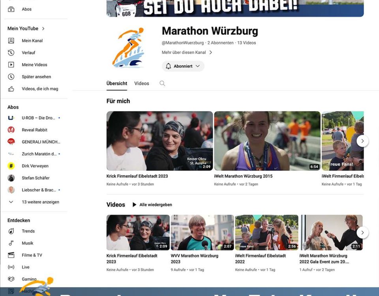Switch to the Übersicht tab
The width and height of the screenshot is (379, 296).
coord(117,83)
